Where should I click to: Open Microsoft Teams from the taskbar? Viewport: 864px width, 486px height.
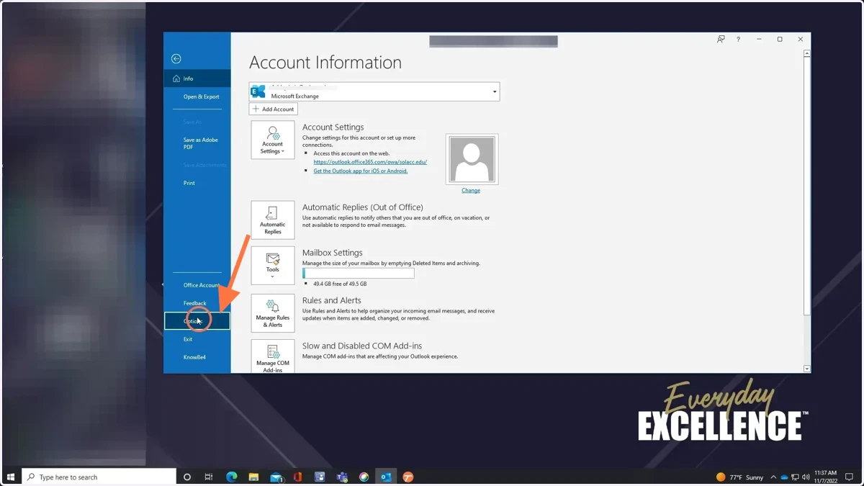point(342,477)
